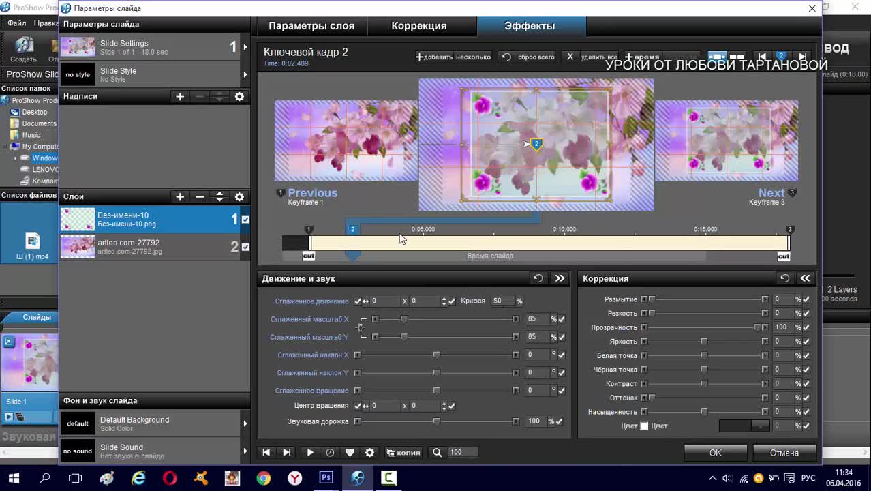This screenshot has width=871, height=491.
Task: Toggle the Сглаженный масштаб X keyframe checkbox
Action: [562, 319]
